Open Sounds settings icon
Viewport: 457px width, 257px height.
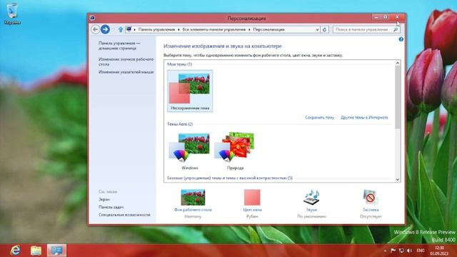(311, 198)
